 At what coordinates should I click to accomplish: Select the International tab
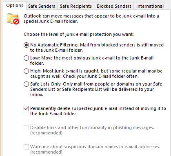pos(150,6)
